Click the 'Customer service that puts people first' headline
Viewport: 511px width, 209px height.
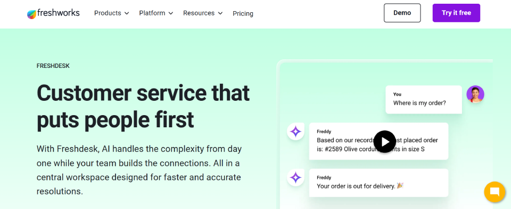click(x=143, y=106)
